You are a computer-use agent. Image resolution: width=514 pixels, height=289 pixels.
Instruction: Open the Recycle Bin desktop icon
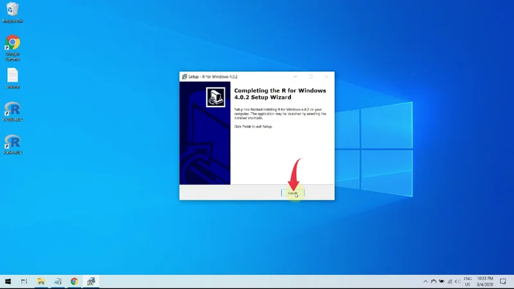click(x=12, y=11)
